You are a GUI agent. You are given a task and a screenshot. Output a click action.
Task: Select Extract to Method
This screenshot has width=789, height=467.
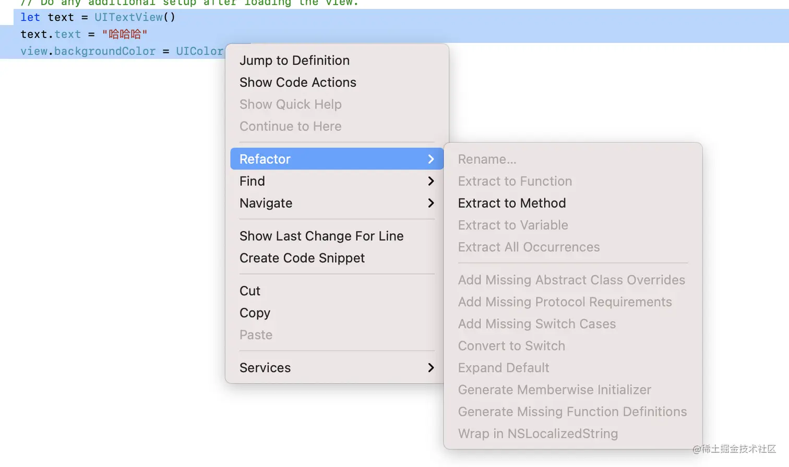coord(511,203)
